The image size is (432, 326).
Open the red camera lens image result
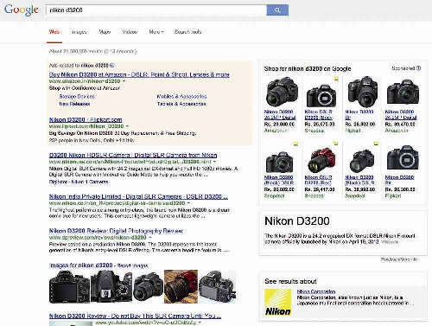click(x=181, y=286)
